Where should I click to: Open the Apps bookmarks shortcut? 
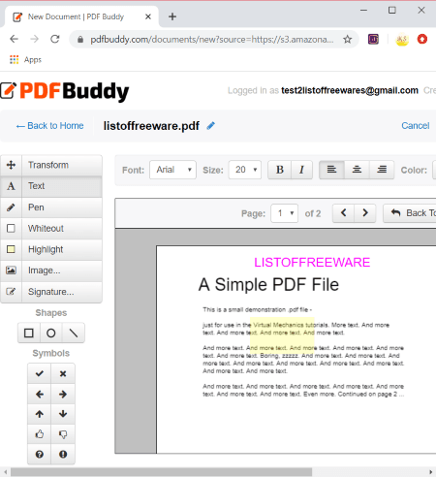(x=25, y=60)
